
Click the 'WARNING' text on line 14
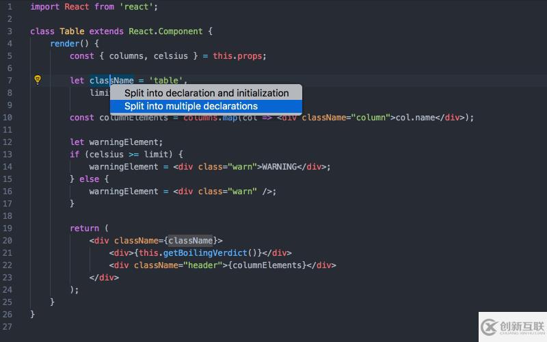click(x=280, y=167)
